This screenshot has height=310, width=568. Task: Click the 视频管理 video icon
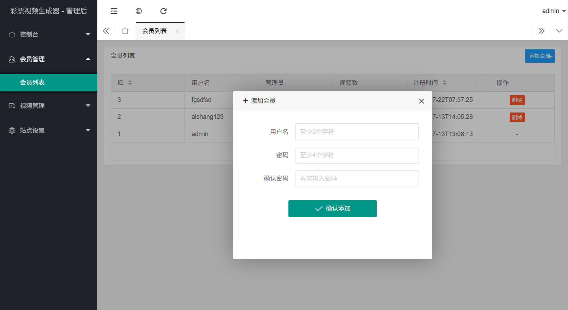coord(12,106)
